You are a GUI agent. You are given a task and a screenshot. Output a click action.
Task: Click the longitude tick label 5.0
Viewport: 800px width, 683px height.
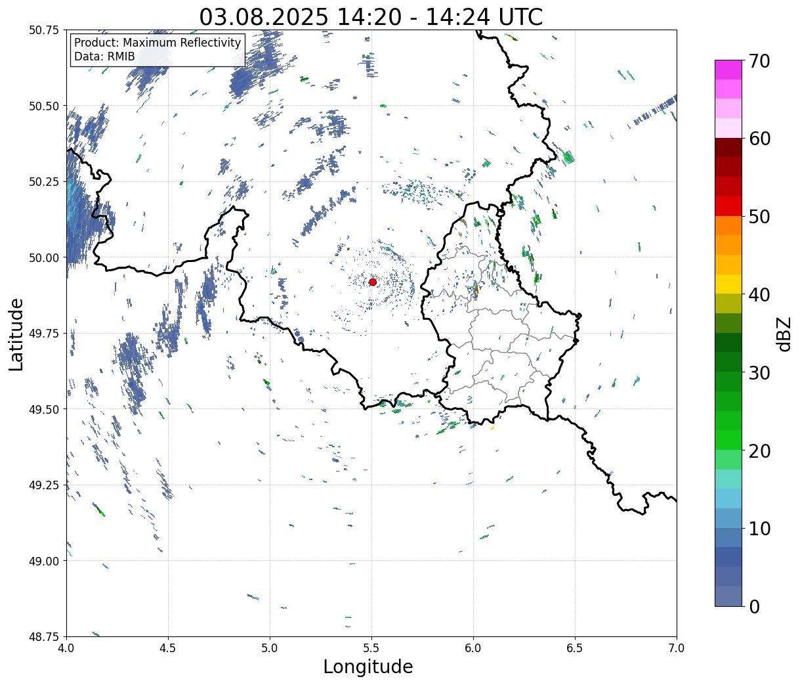[270, 648]
